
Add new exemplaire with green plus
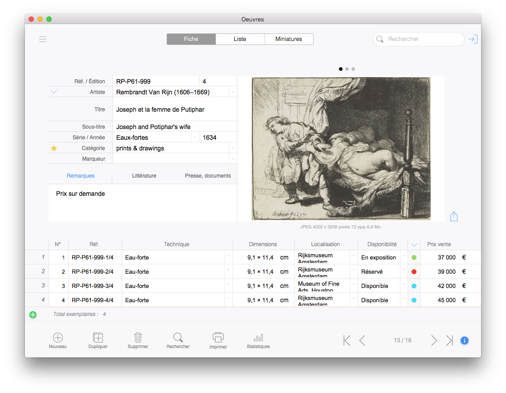[x=33, y=315]
